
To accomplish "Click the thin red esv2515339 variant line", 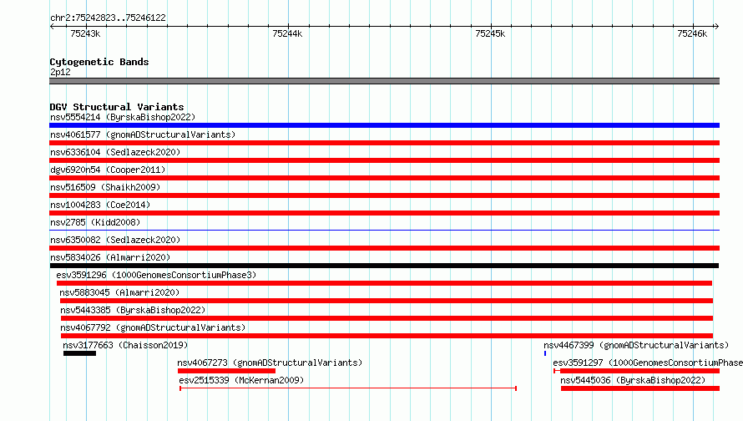I will click(348, 388).
